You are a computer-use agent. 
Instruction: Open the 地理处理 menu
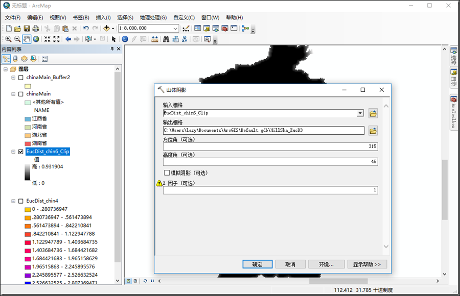click(x=152, y=17)
